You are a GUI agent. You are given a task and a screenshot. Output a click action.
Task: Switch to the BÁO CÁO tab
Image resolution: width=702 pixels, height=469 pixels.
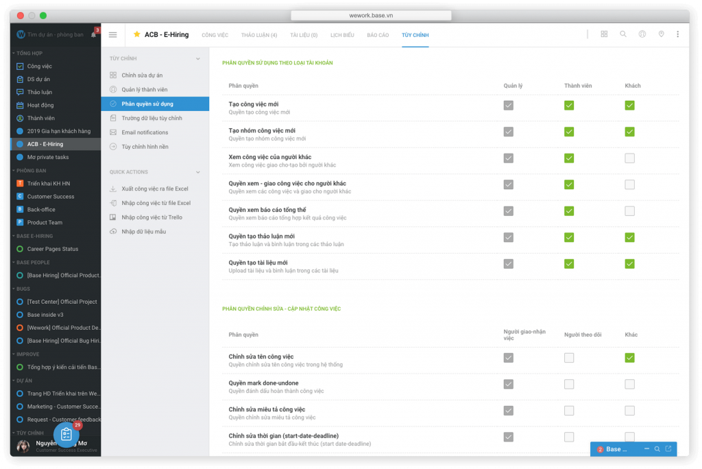pyautogui.click(x=378, y=35)
